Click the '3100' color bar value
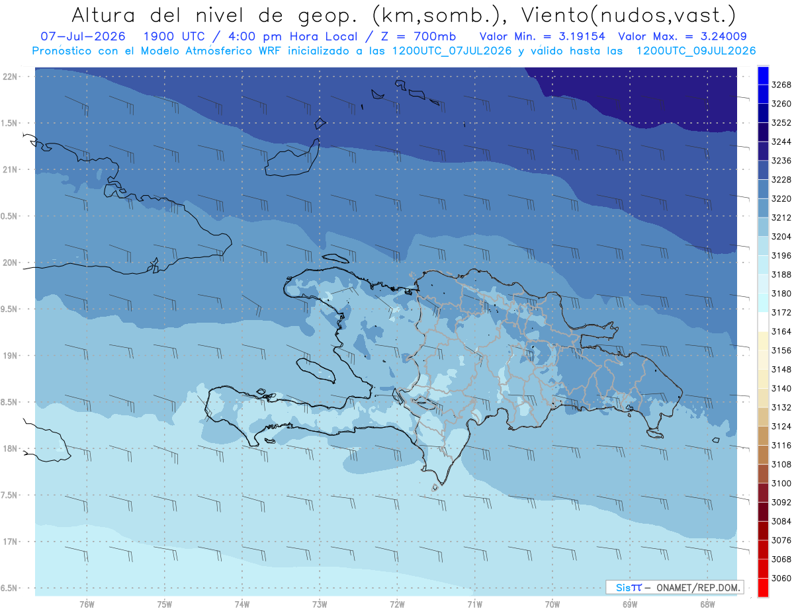 [781, 483]
